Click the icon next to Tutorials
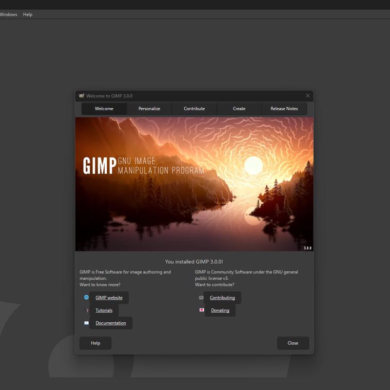The height and width of the screenshot is (390, 390). point(86,310)
